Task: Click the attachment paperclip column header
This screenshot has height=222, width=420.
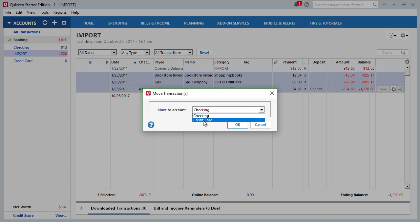Action: coord(276,62)
